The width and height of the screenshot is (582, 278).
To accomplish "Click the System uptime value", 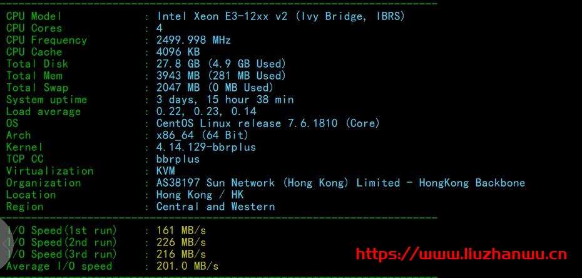I will click(x=225, y=100).
